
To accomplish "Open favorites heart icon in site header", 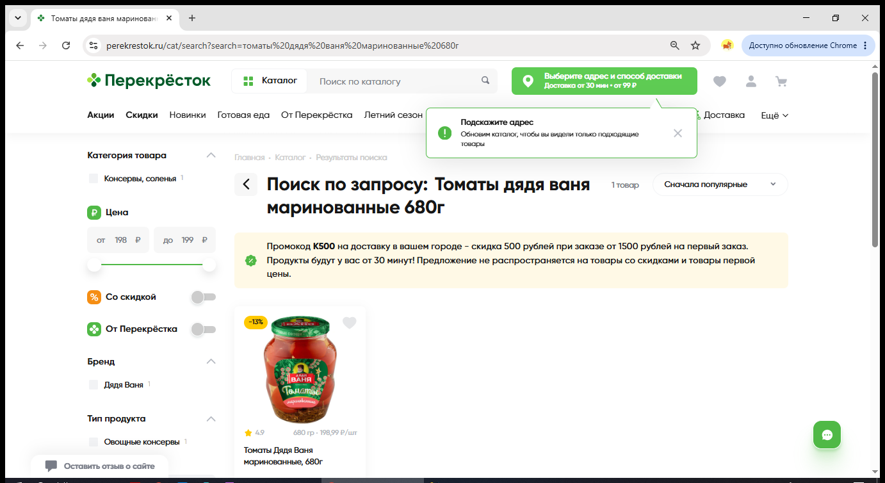I will (x=720, y=81).
